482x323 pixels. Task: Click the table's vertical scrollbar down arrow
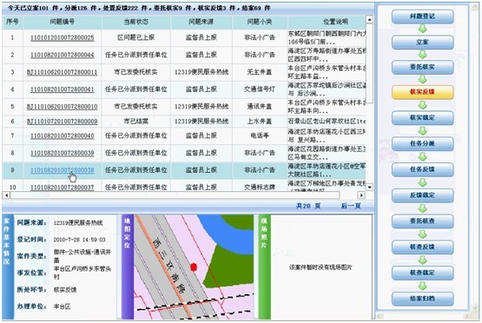click(369, 187)
